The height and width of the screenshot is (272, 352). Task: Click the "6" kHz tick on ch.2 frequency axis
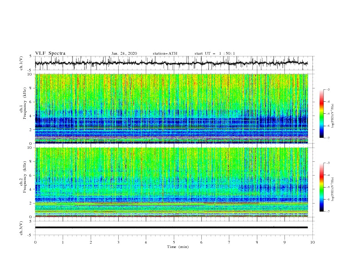tap(31, 176)
